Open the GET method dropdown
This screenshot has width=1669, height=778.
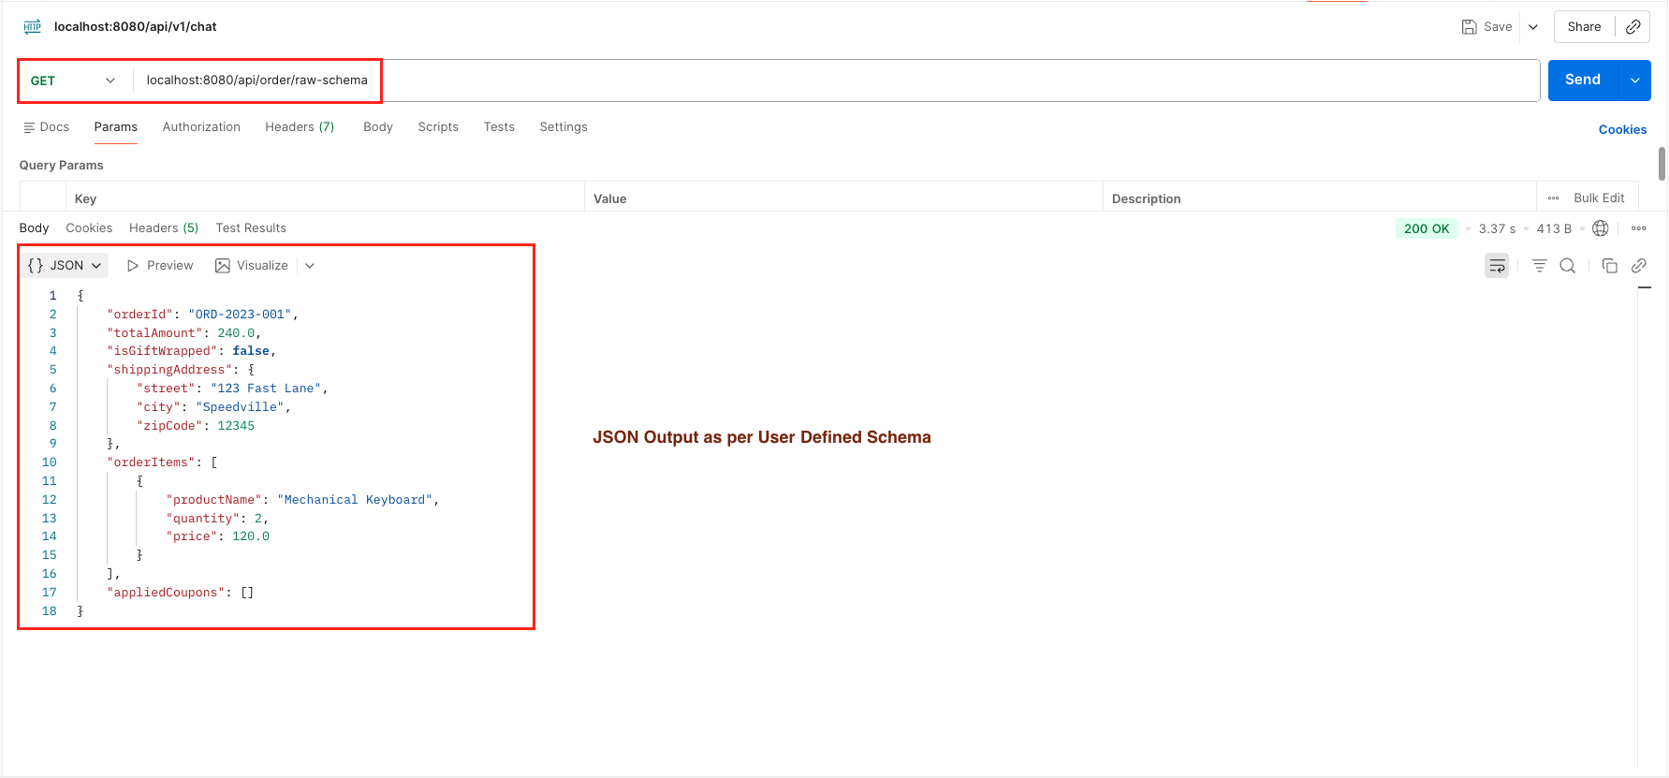73,81
